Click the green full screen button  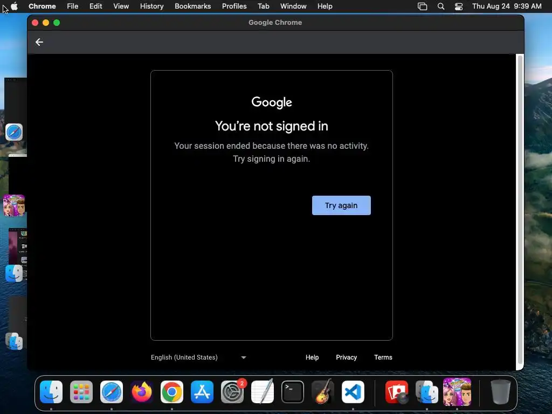(57, 23)
